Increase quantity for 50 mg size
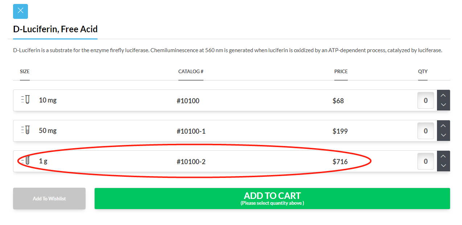 point(444,126)
